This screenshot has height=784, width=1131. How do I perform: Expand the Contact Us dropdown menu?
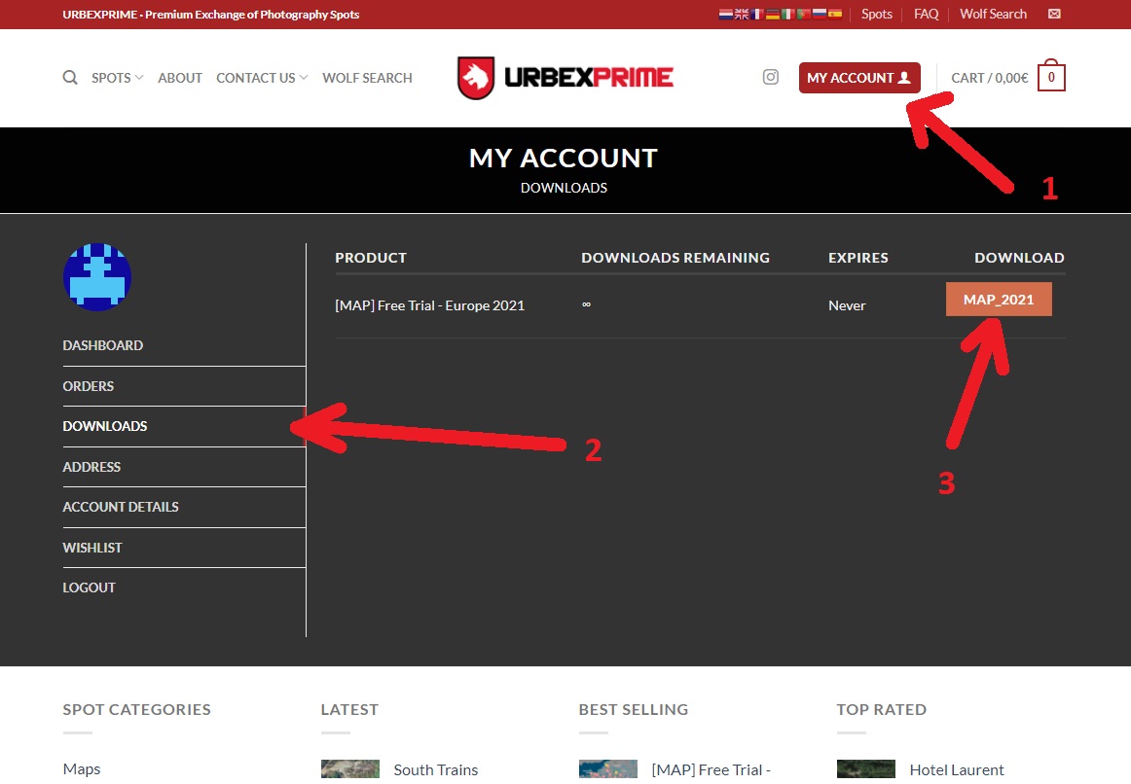coord(262,78)
